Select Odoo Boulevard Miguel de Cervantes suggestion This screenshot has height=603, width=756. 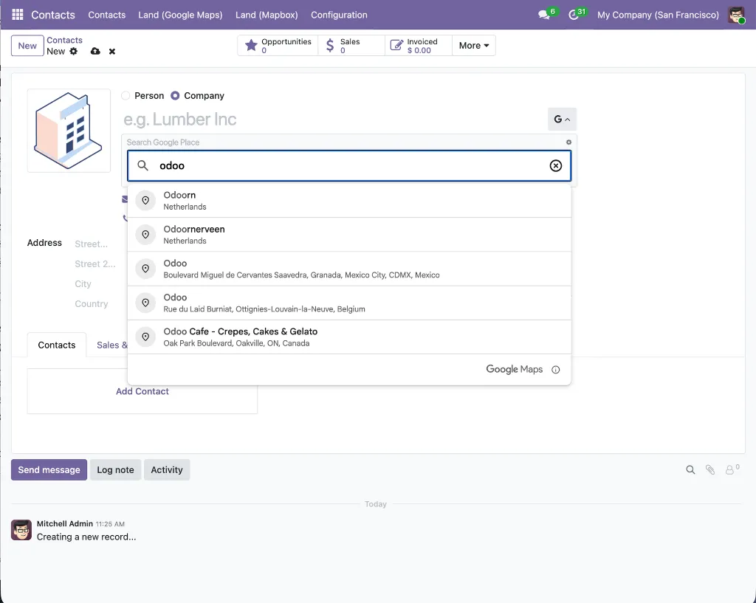tap(349, 269)
